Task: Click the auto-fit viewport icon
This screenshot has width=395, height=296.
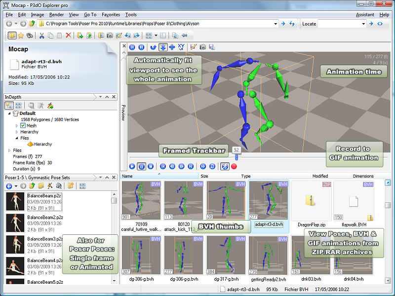Action: click(x=162, y=47)
